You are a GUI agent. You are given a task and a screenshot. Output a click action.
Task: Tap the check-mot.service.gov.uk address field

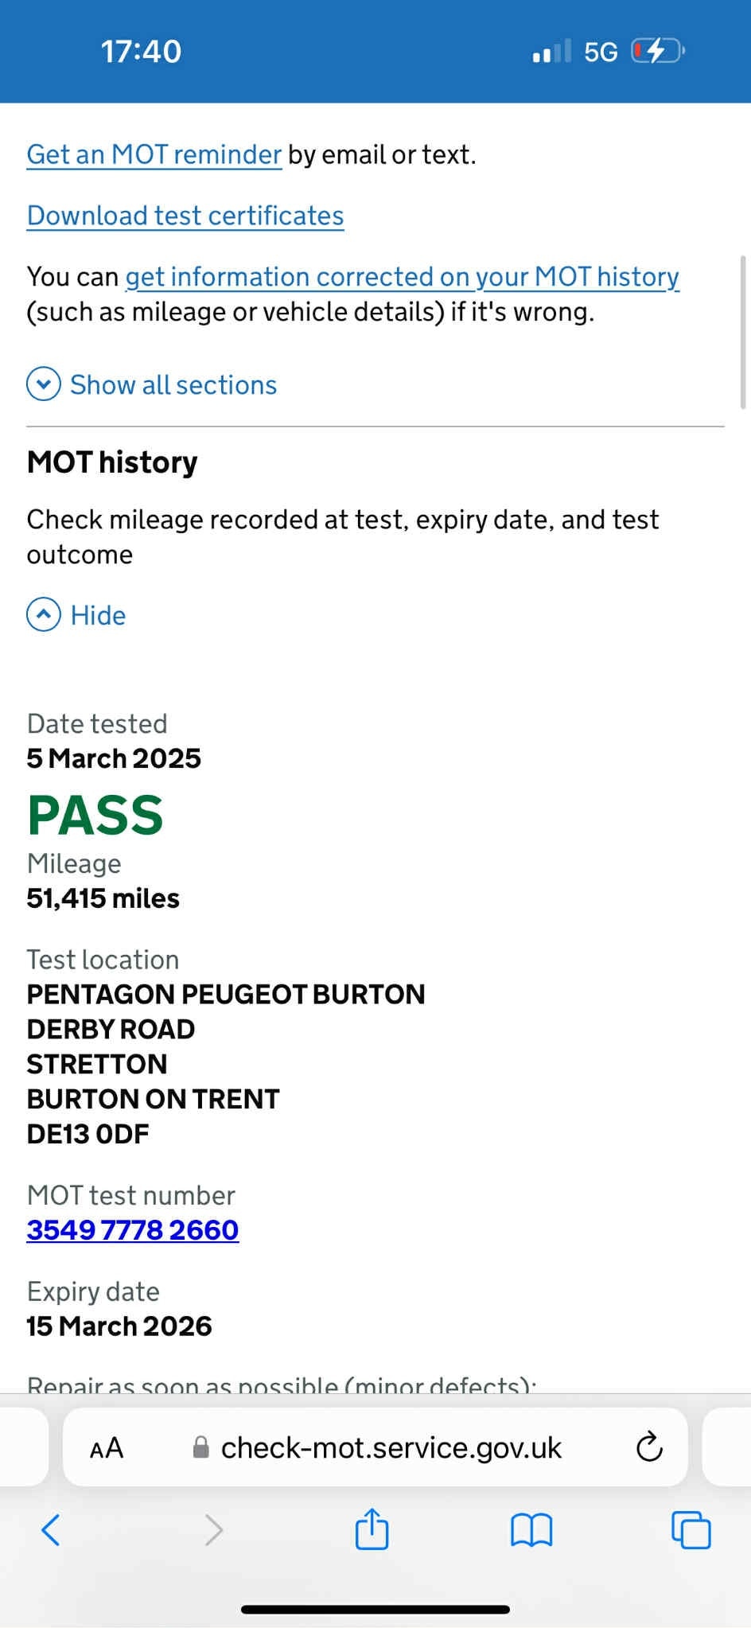pos(391,1448)
